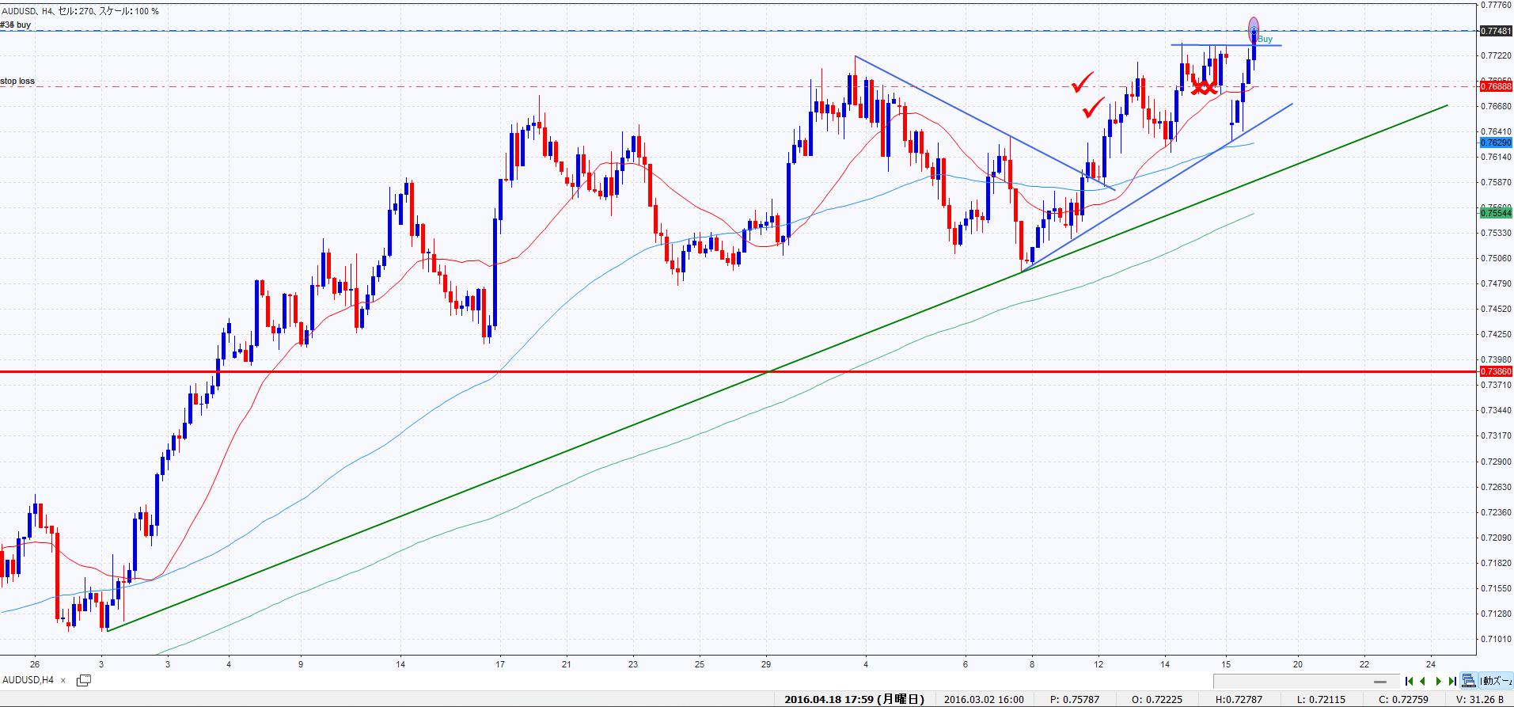Select the AUDUSD,H4 chart tab
This screenshot has width=1514, height=707.
pyautogui.click(x=28, y=680)
